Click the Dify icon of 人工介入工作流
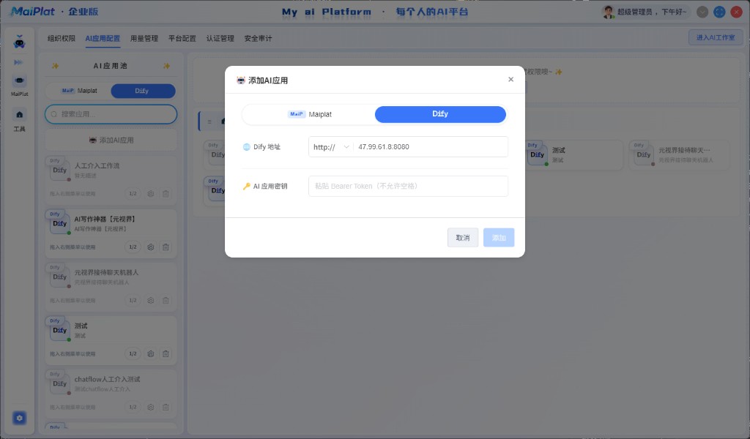Screen dimensions: 750x439 click(x=60, y=170)
